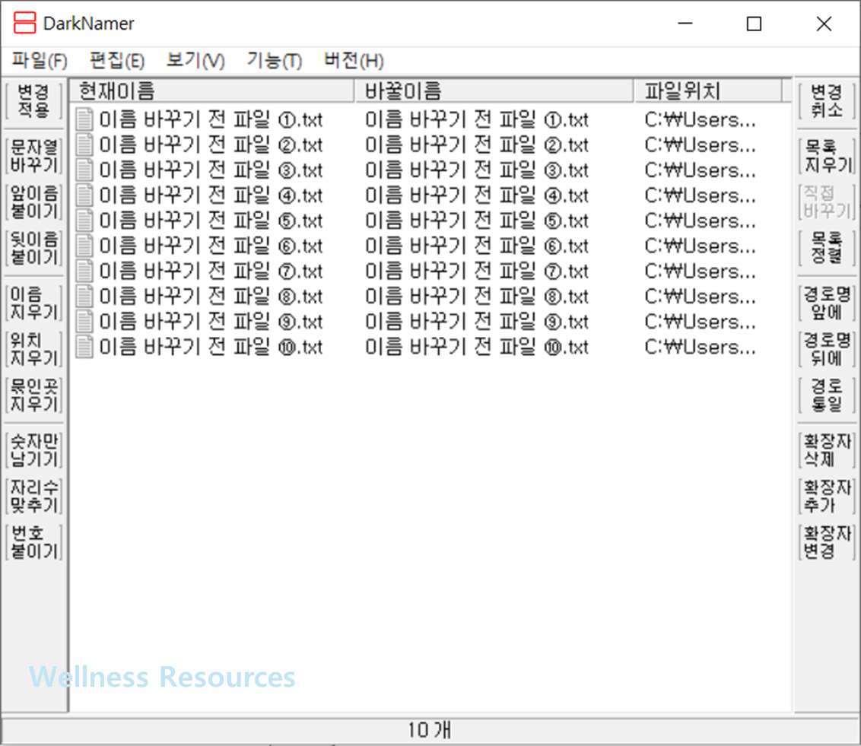Viewport: 861px width, 746px height.
Task: Clear the list with 목록 지우기
Action: click(x=827, y=156)
